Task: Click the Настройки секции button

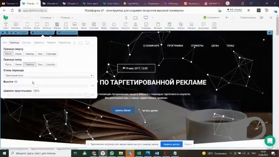Action: point(42,33)
